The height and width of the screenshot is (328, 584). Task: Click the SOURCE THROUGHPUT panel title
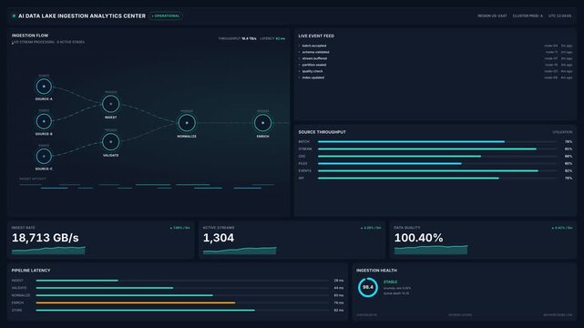coord(323,132)
